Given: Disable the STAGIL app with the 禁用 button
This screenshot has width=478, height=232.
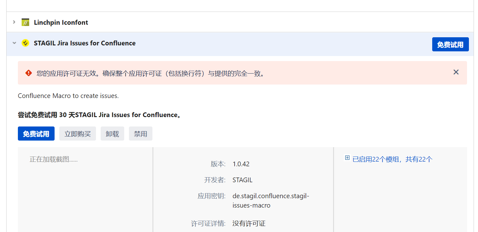Looking at the screenshot, I should [x=141, y=133].
